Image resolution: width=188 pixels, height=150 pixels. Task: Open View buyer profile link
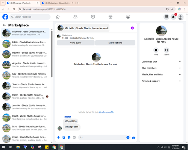pyautogui.click(x=106, y=112)
